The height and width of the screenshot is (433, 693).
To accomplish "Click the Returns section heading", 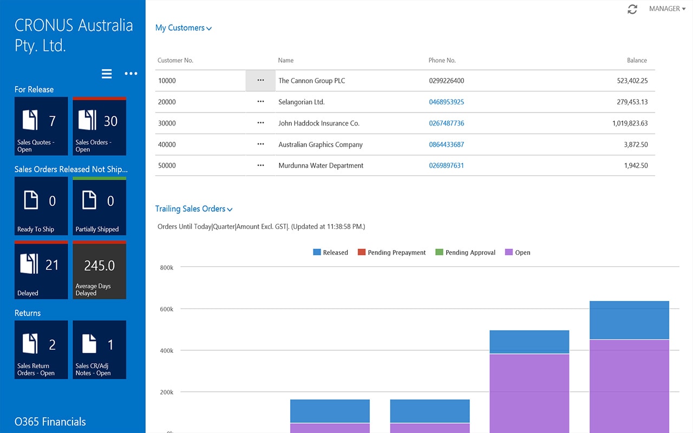I will (x=28, y=313).
